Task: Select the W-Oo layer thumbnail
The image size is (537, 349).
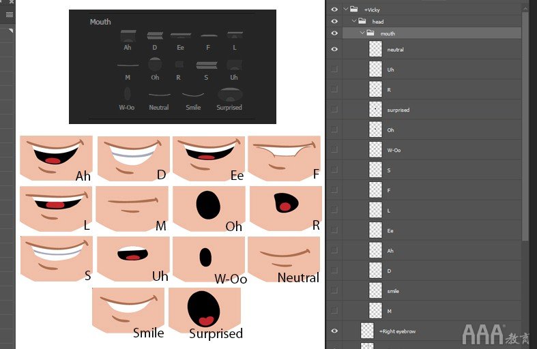Action: (375, 150)
